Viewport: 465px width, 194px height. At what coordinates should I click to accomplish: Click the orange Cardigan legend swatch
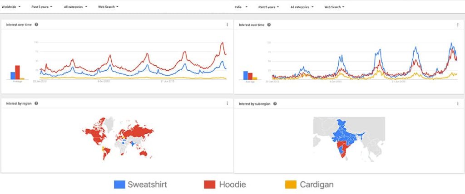click(x=290, y=184)
